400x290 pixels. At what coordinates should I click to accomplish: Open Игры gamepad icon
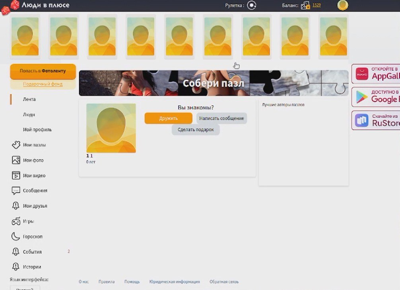coord(16,221)
